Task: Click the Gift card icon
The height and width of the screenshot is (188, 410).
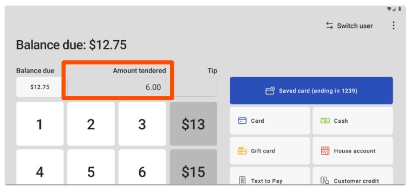Action: tap(242, 151)
